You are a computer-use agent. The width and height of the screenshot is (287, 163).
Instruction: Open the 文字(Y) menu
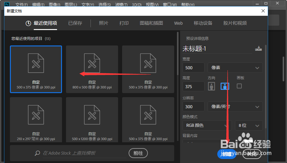88,4
